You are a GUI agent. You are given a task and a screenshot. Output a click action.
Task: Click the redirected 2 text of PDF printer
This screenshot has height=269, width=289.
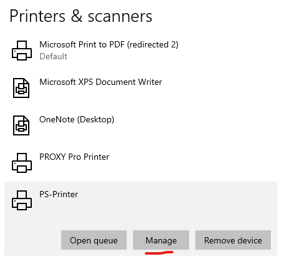pyautogui.click(x=152, y=45)
